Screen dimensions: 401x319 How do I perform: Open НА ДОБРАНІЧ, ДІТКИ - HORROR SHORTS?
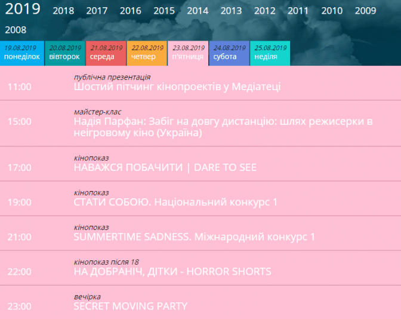[x=172, y=271]
